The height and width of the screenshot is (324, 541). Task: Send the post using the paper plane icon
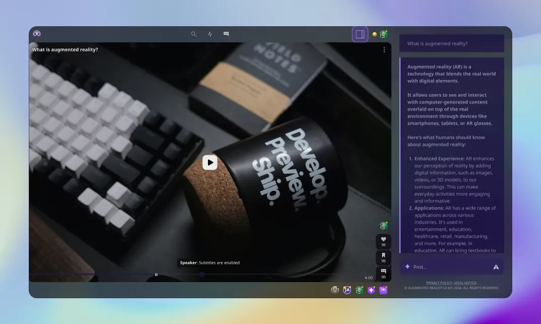(x=496, y=266)
